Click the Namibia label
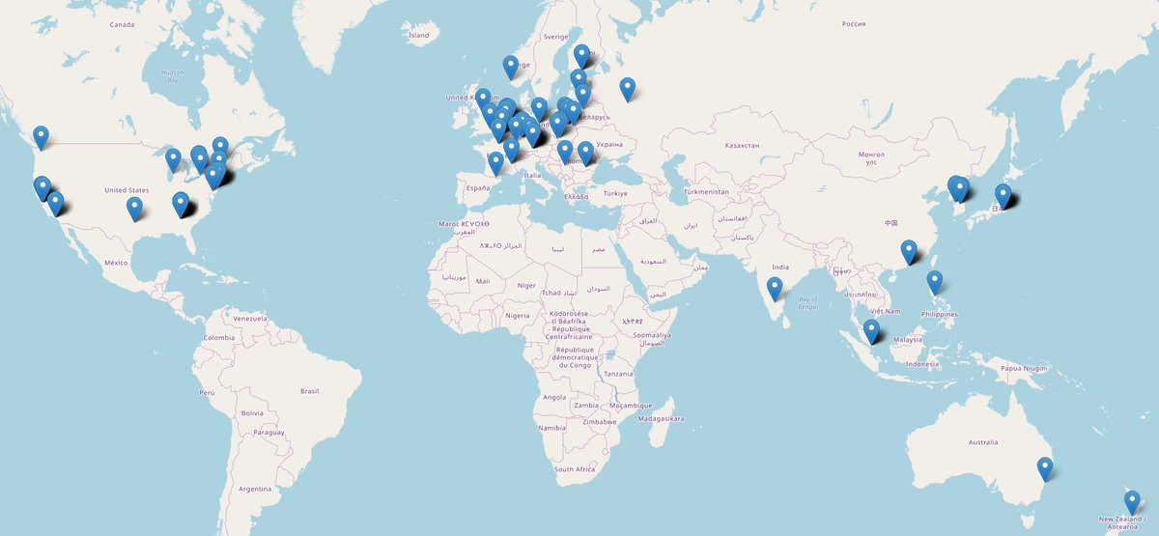 tap(551, 427)
